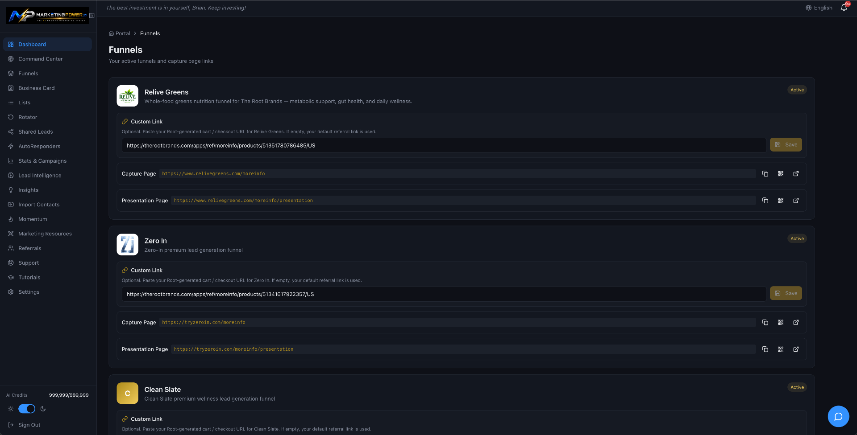
Task: Open Shared Leads page
Action: point(47,131)
